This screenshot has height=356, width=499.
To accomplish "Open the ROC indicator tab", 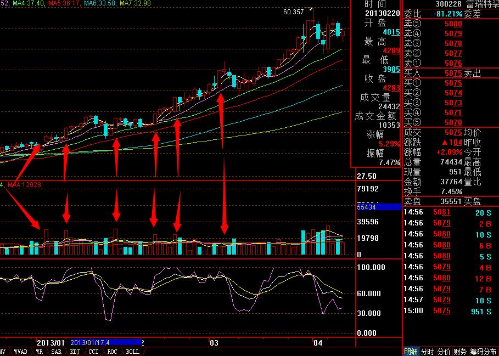I will tap(112, 352).
